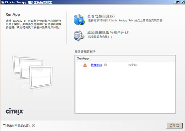
Task: Open the books and globe install information icon
Action: click(x=79, y=20)
